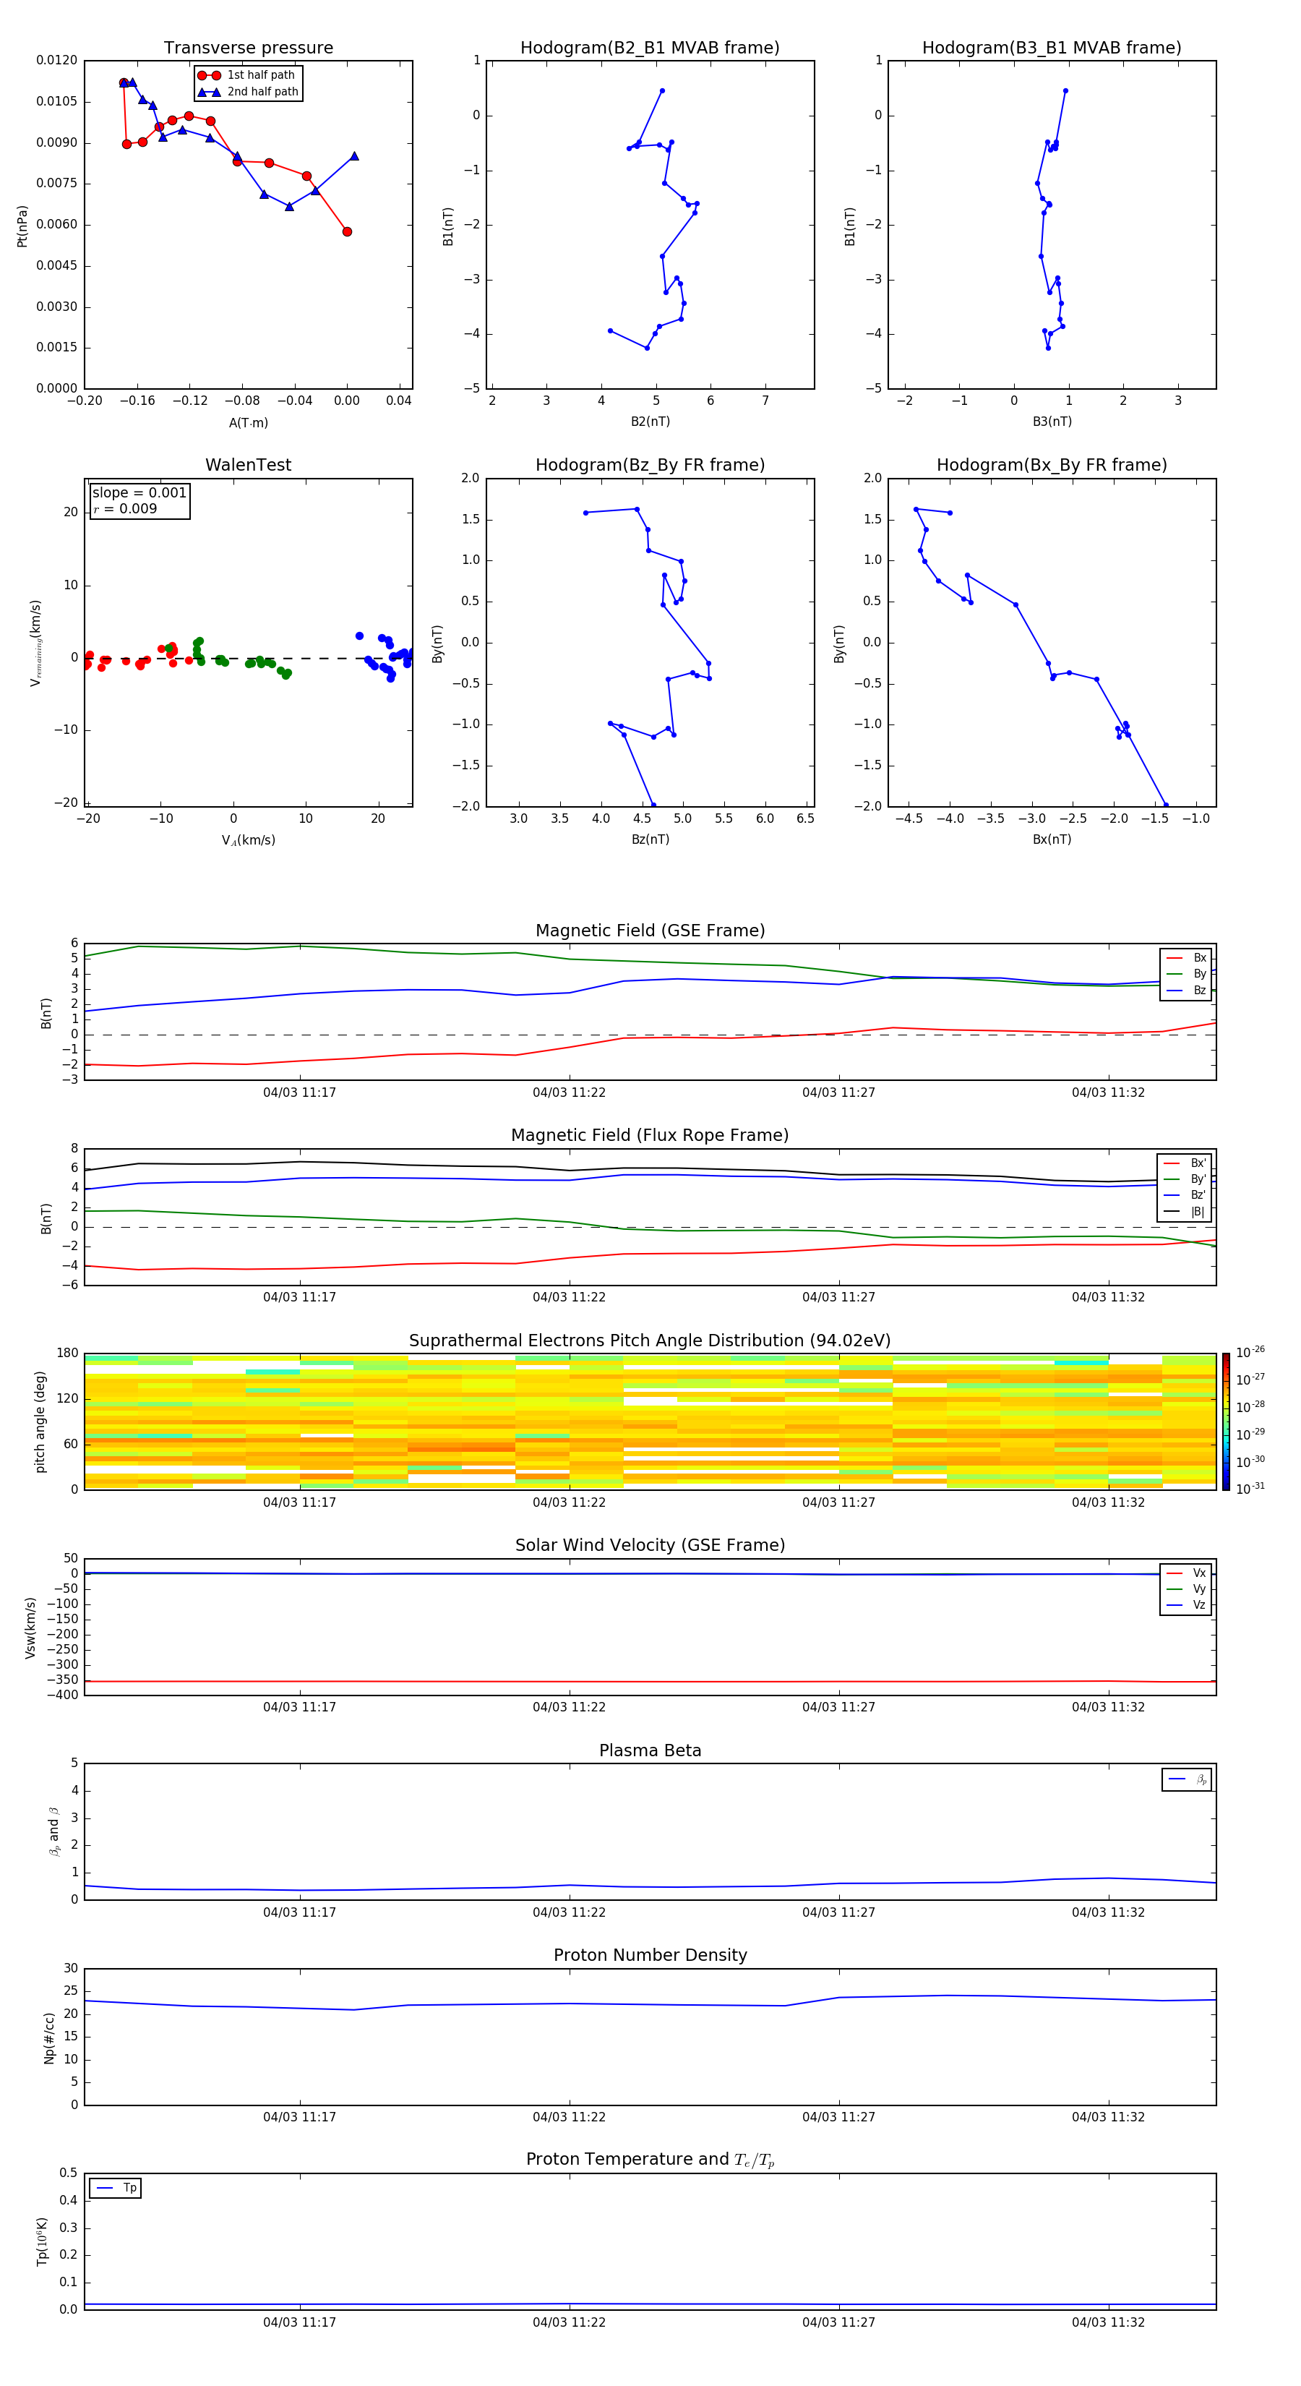This screenshot has width=1301, height=2386.
Task: Click '04/03 11:22' tick under Plasma Beta plot
Action: [x=569, y=1912]
